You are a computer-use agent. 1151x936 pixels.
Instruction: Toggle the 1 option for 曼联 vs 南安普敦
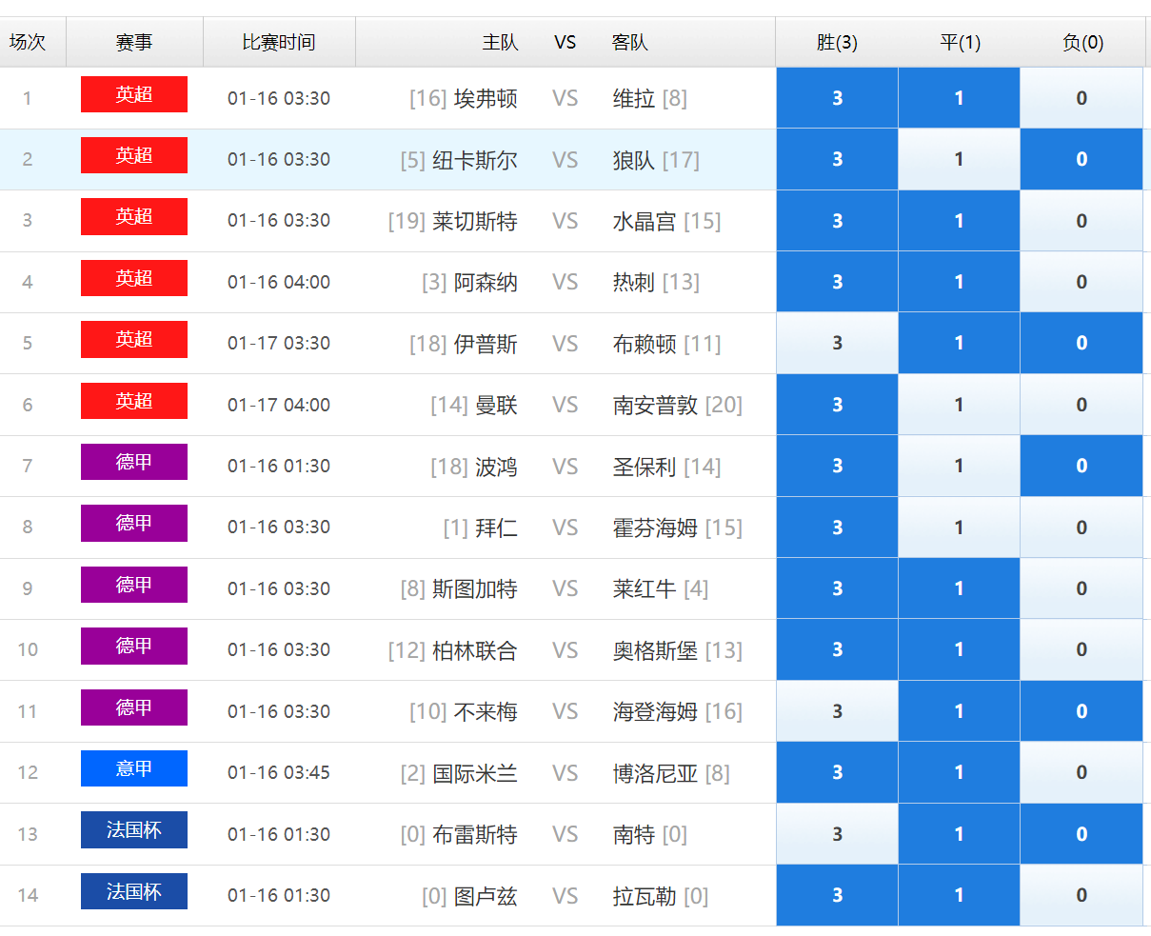point(959,405)
